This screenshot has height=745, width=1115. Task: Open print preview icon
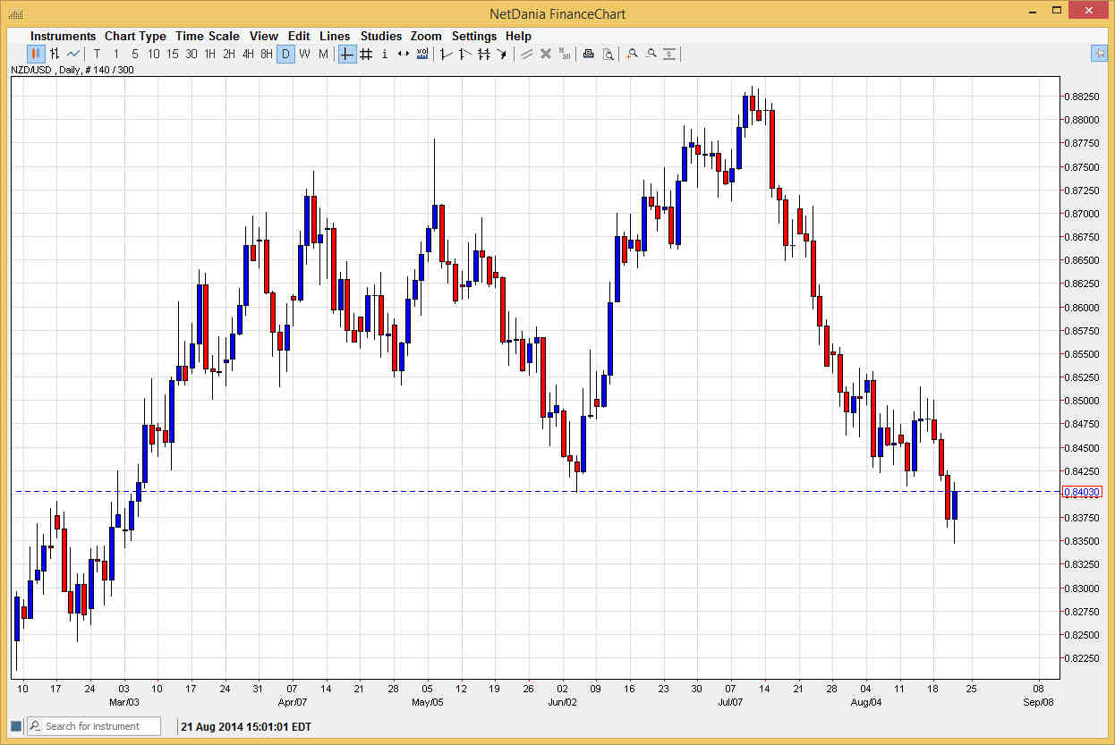(x=609, y=54)
